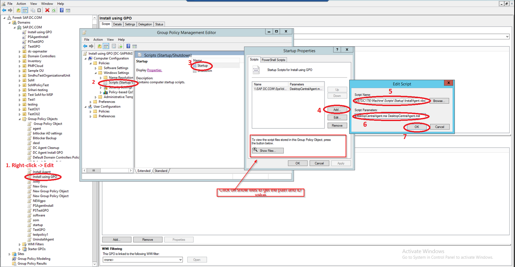The width and height of the screenshot is (515, 267).
Task: Click Show Files button
Action: pos(268,151)
